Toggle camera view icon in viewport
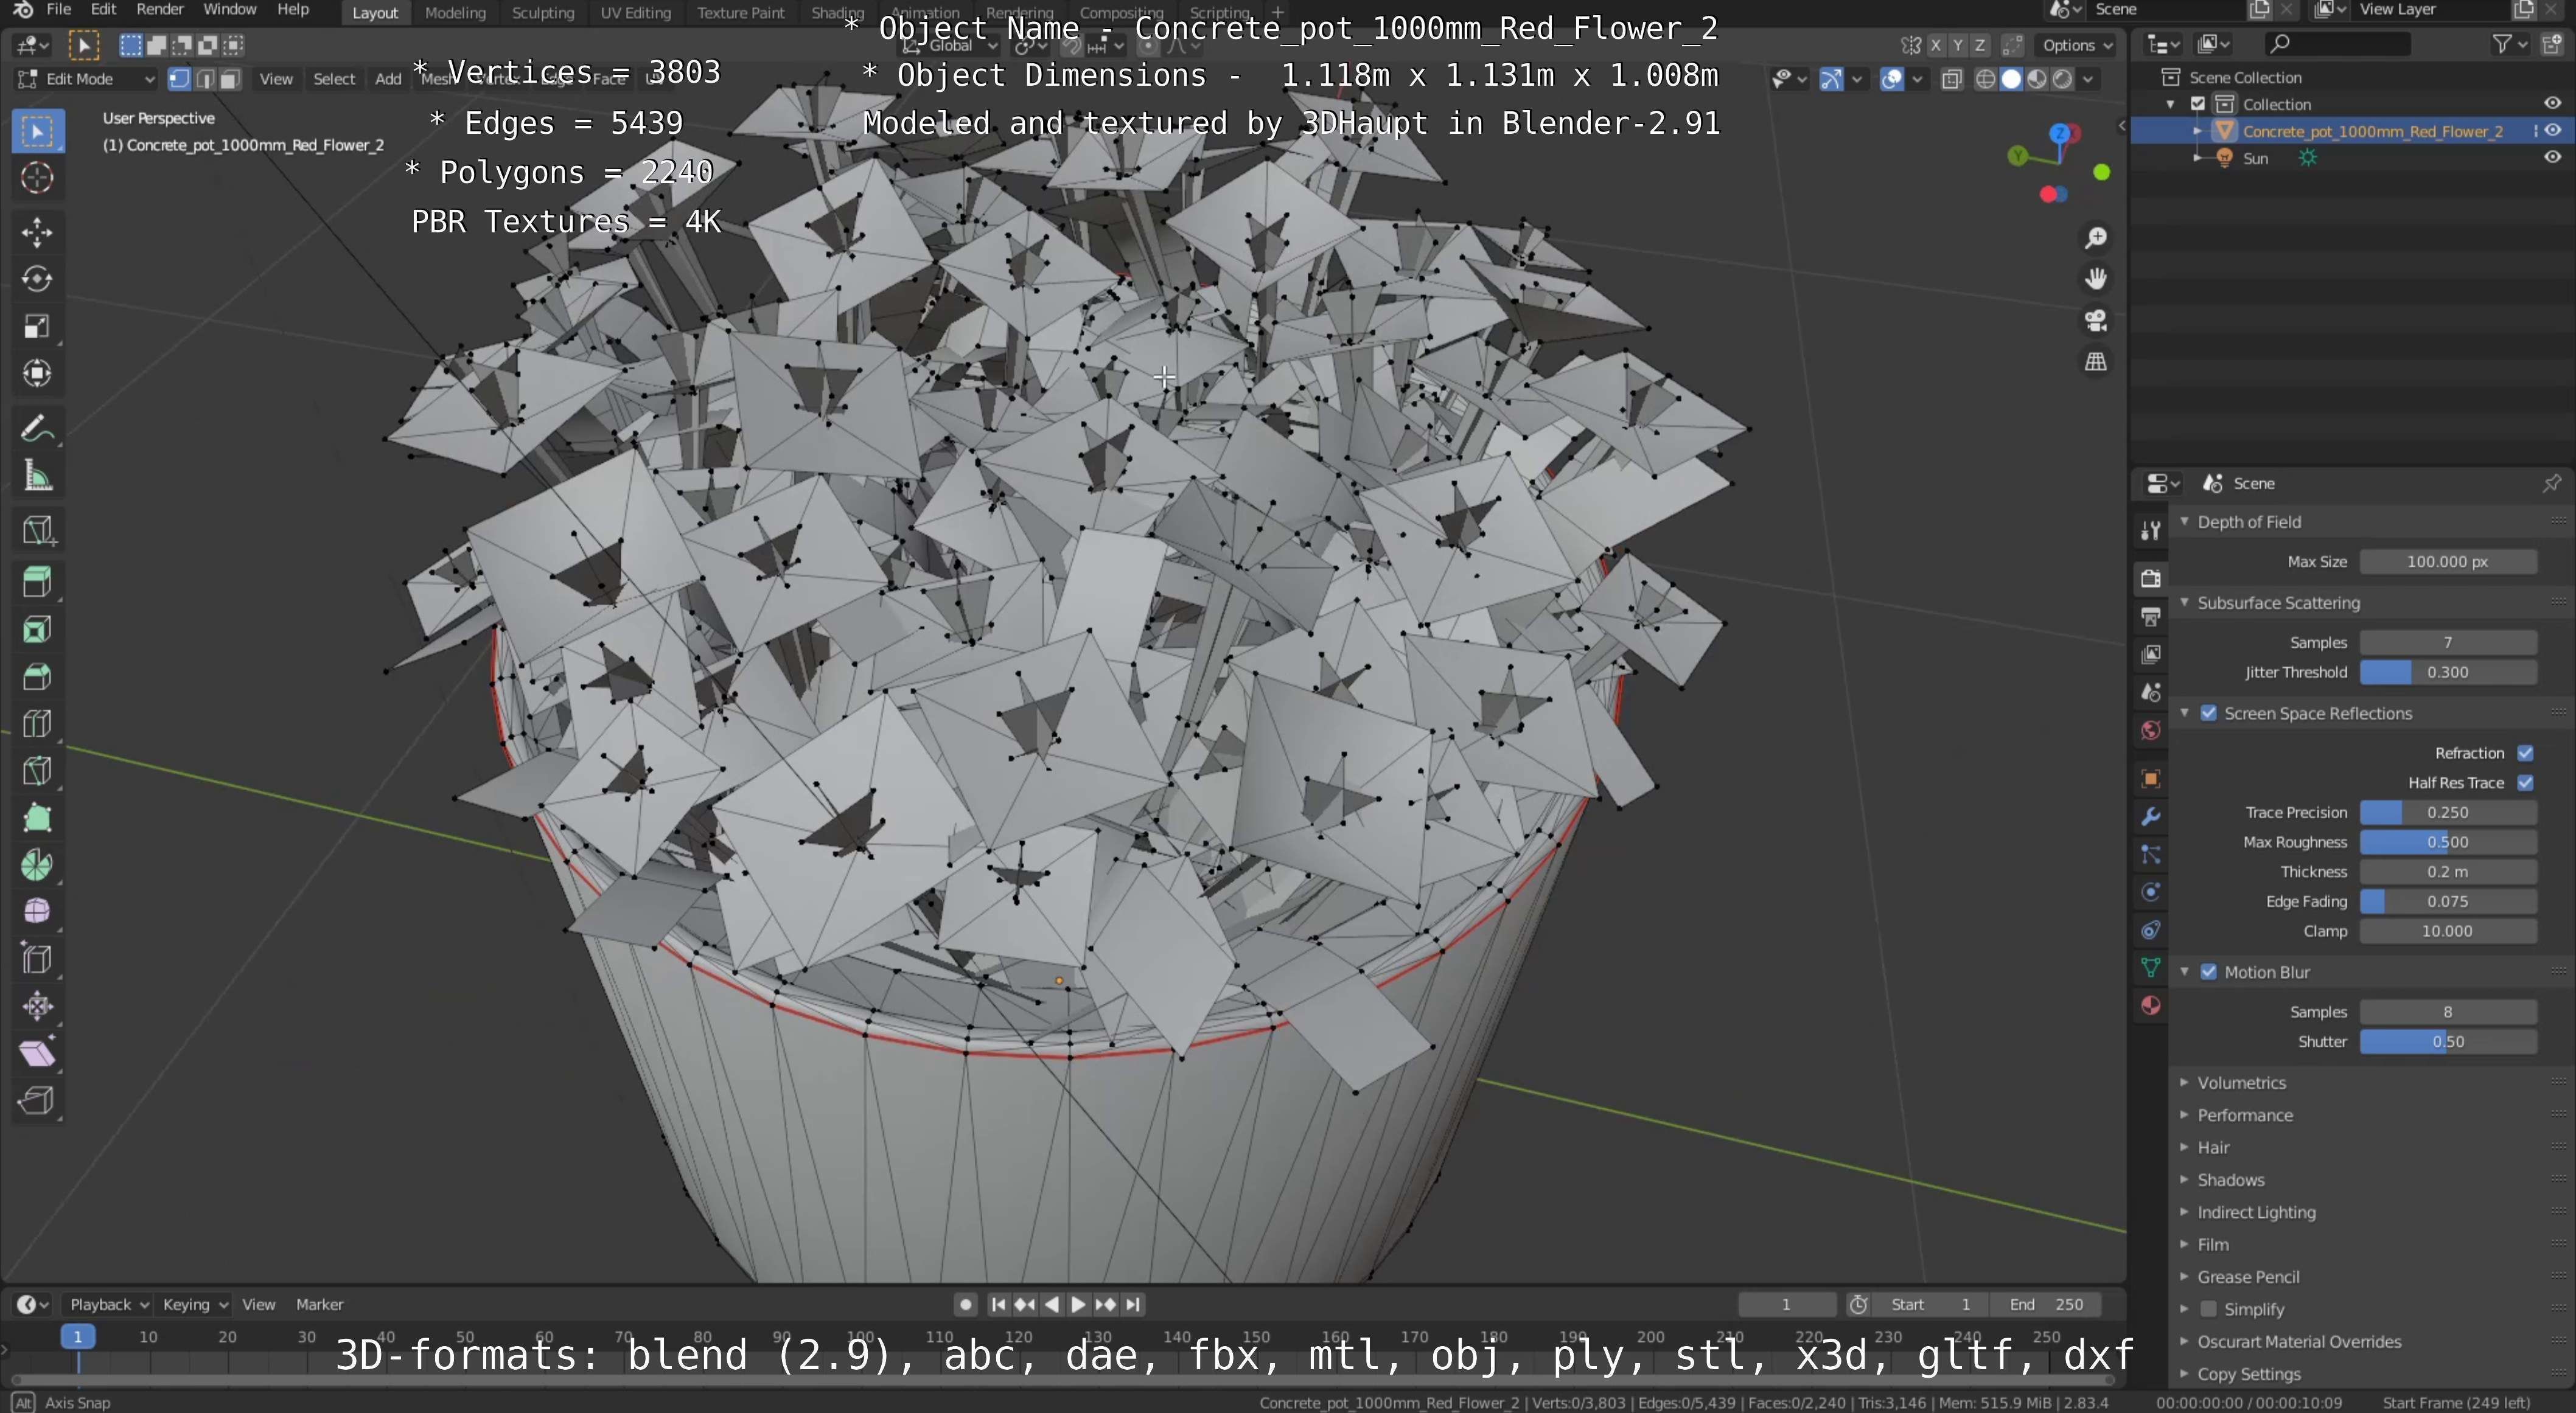Screen dimensions: 2576x1413 click(x=2096, y=320)
